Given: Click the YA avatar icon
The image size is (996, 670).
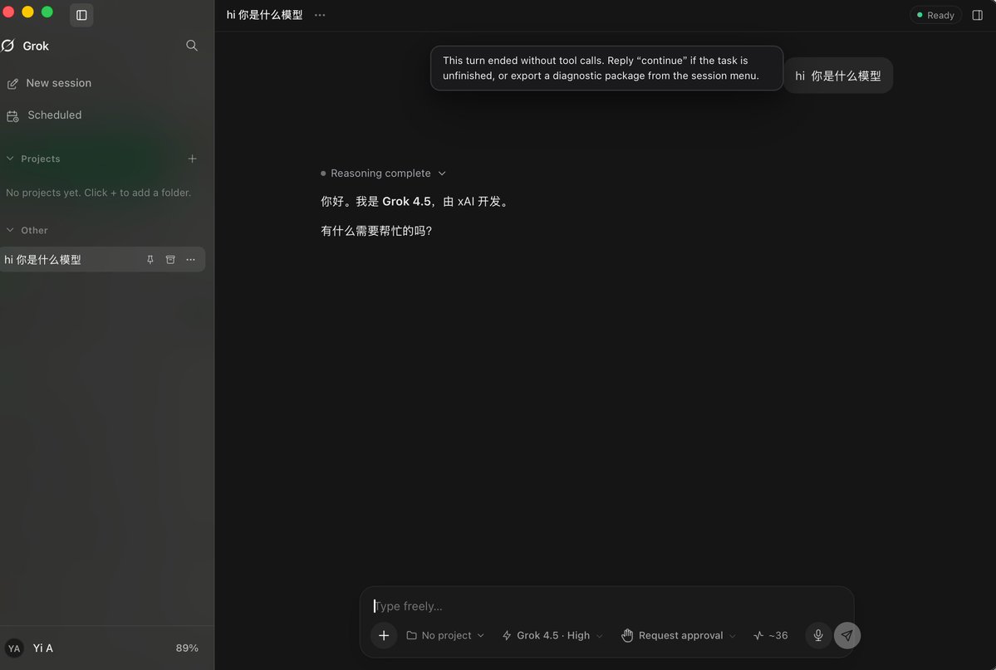Looking at the screenshot, I should [x=14, y=648].
